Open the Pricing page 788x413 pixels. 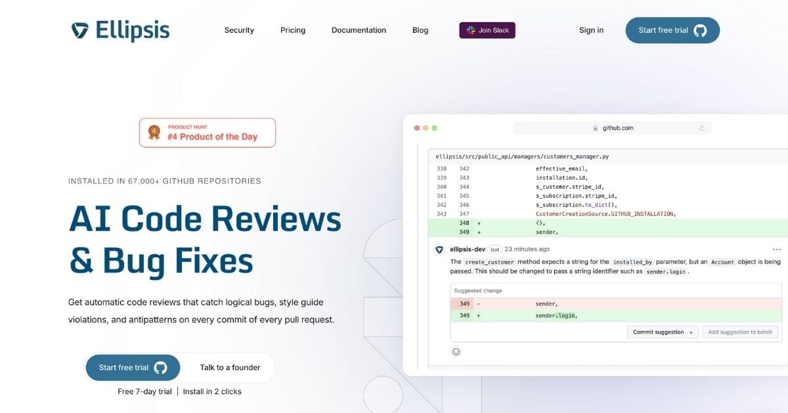click(x=293, y=30)
